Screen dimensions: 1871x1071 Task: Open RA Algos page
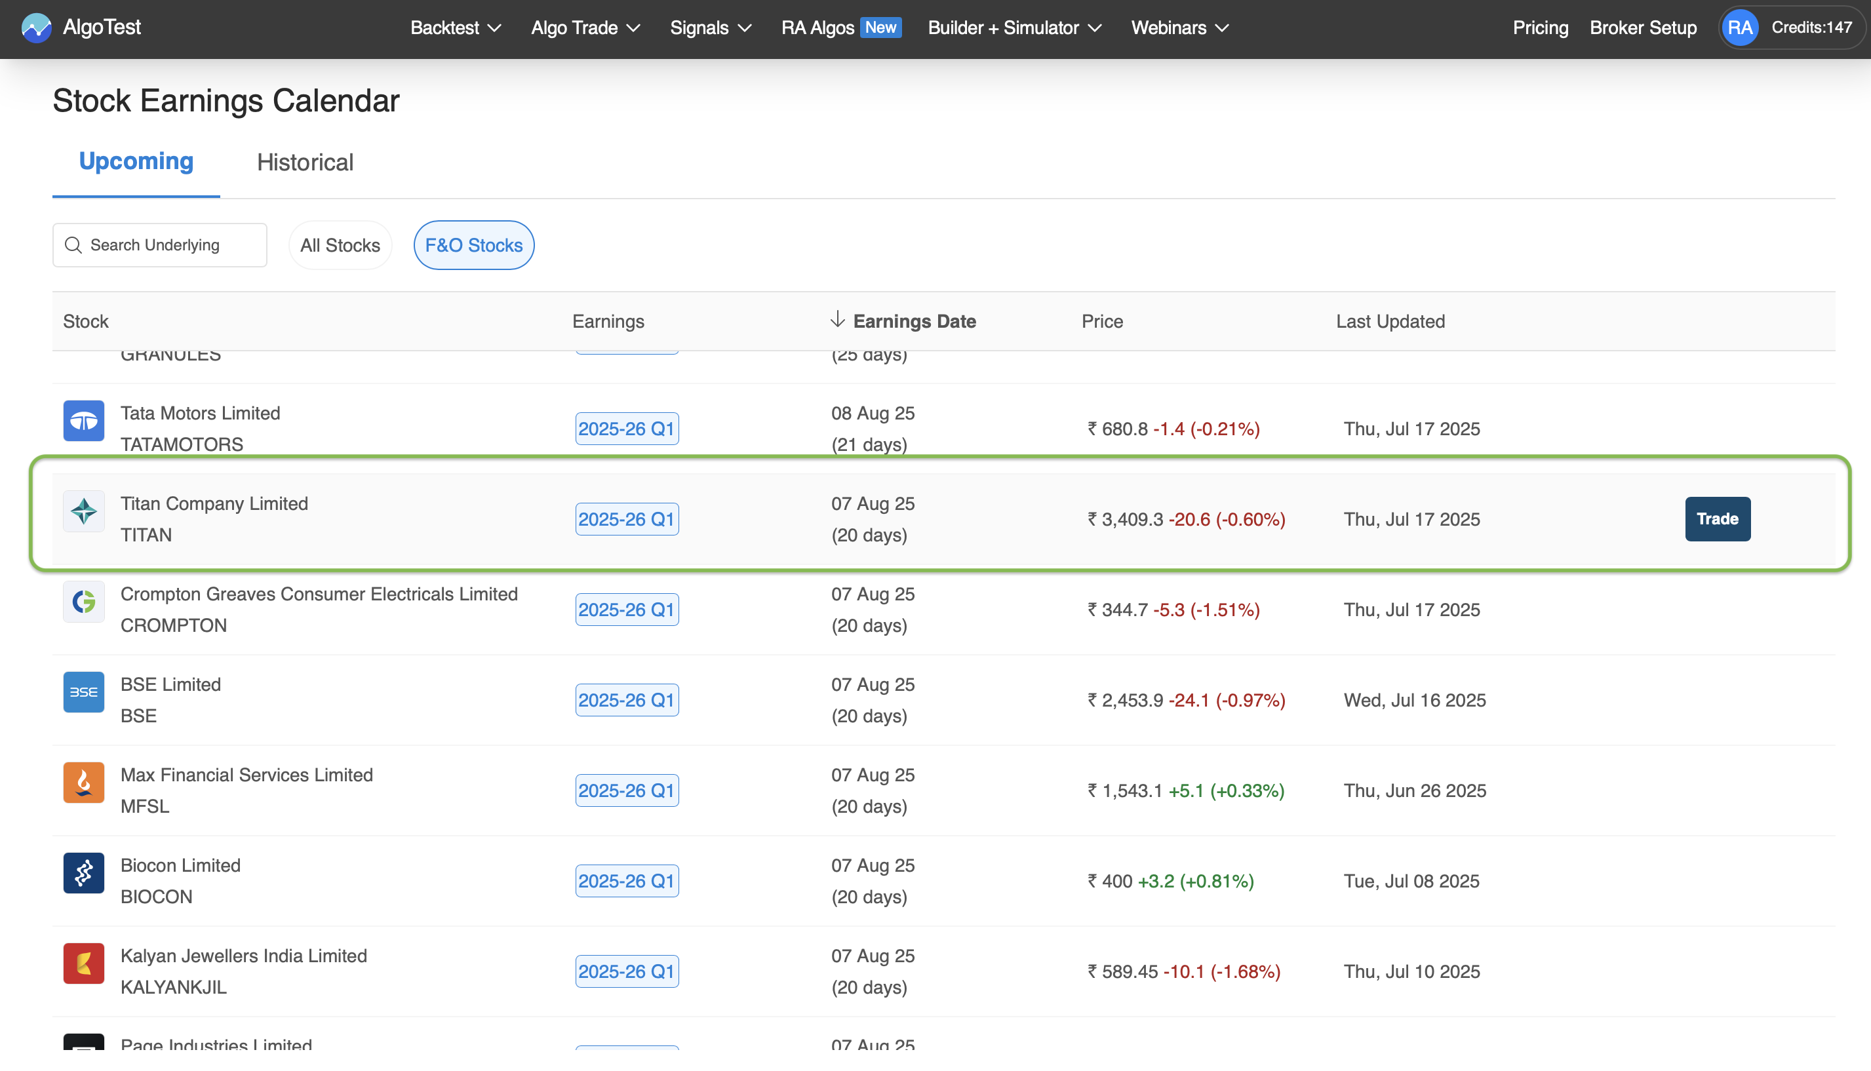(841, 28)
